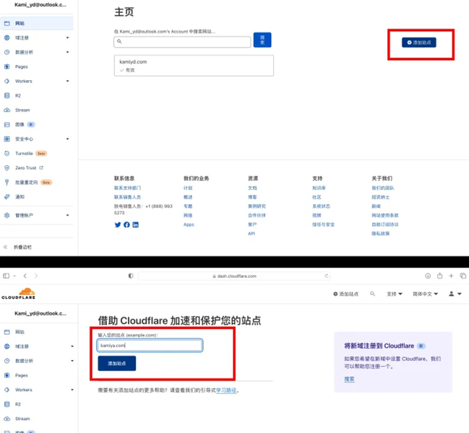Image resolution: width=469 pixels, height=433 pixels.
Task: Focus the site search box on the 主页 page
Action: click(x=182, y=42)
